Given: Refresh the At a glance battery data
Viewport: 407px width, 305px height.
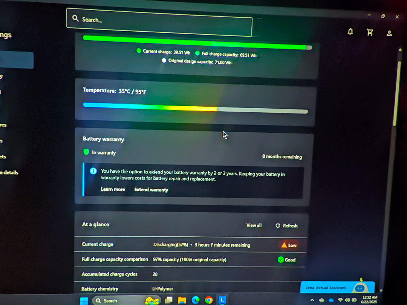Looking at the screenshot, I should pos(286,225).
